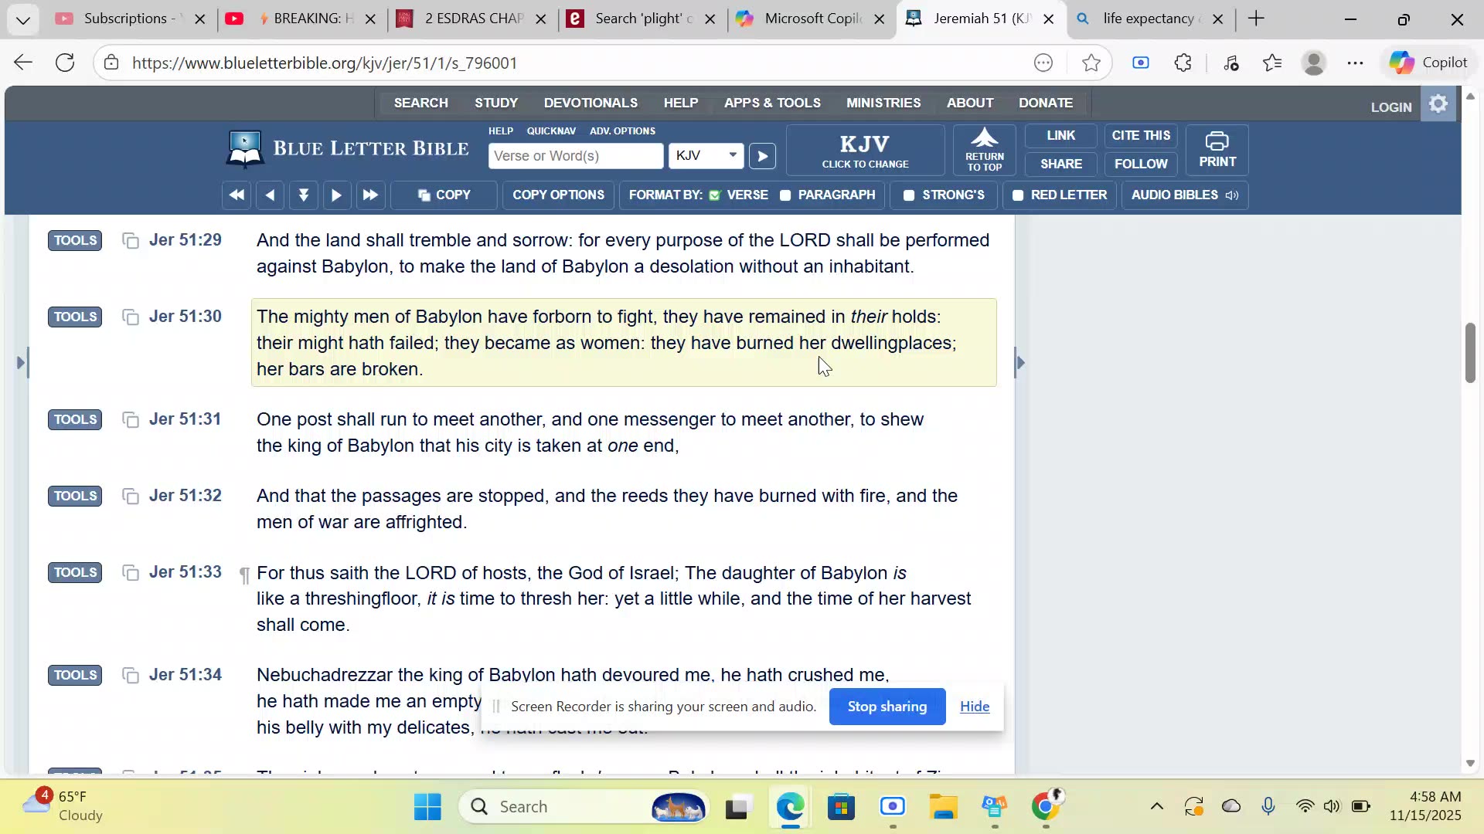Expand the left side panel arrow
Viewport: 1484px width, 834px height.
click(21, 362)
